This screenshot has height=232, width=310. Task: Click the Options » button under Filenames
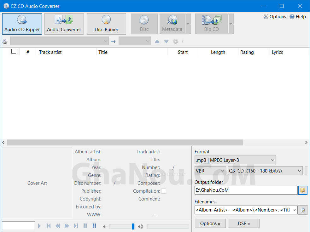(210, 223)
